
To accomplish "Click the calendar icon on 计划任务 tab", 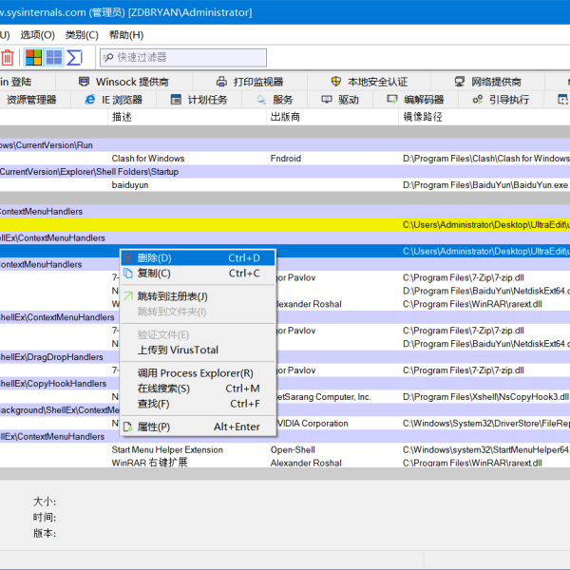I will click(x=176, y=99).
